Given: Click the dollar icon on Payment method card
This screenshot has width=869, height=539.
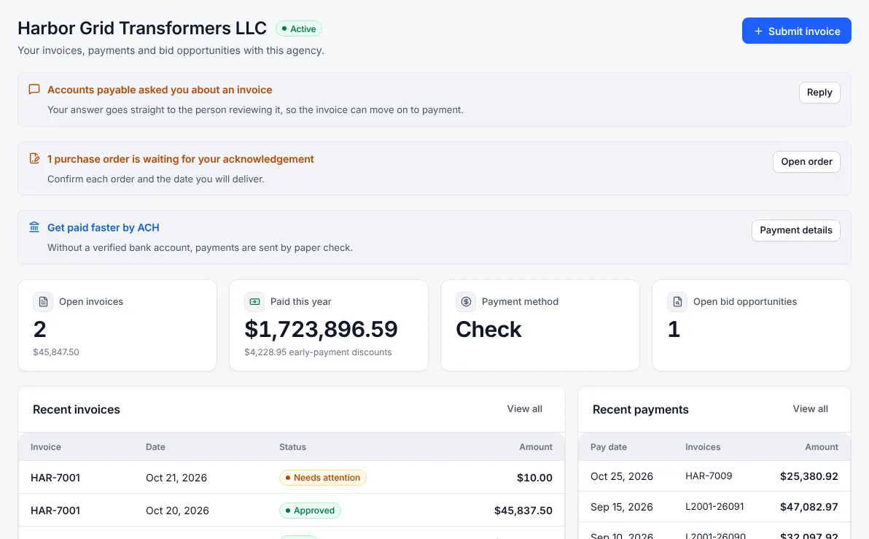Looking at the screenshot, I should point(466,302).
